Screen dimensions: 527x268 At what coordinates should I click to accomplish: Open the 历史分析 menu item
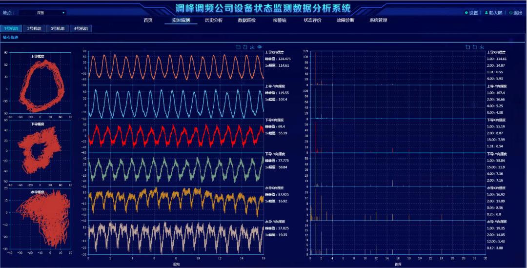[x=214, y=20]
